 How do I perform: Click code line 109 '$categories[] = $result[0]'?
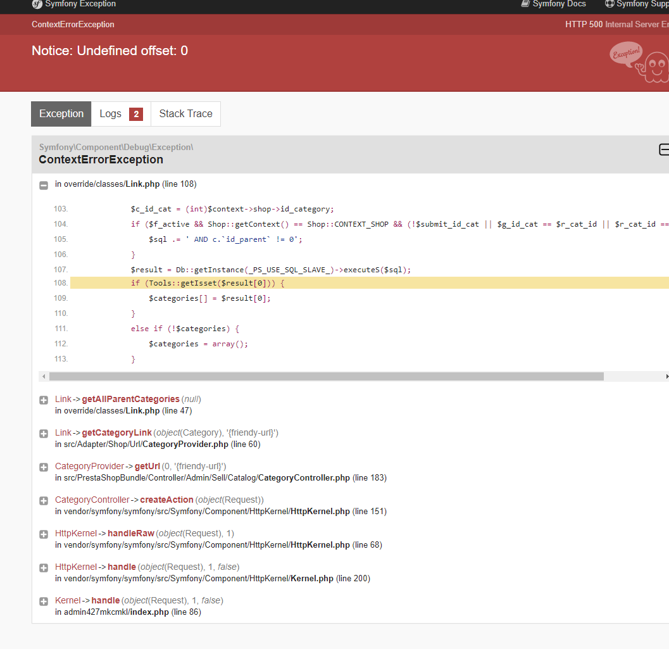(x=209, y=298)
